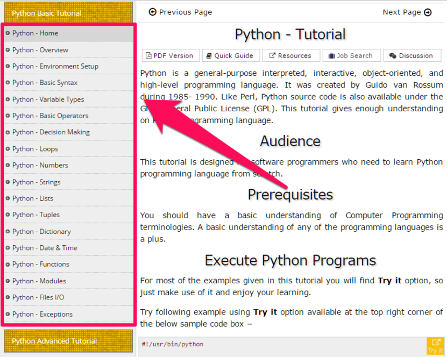Open Python - Strings chapter
The image size is (447, 357).
[x=69, y=182]
